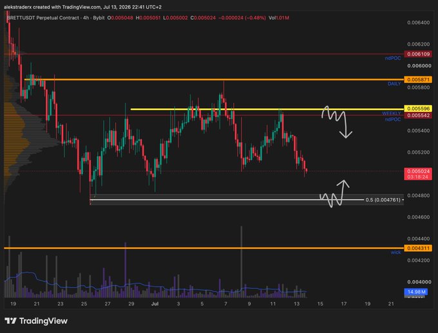Image resolution: width=438 pixels, height=333 pixels.
Task: Click price axis value 0.006200
Action: (x=419, y=44)
